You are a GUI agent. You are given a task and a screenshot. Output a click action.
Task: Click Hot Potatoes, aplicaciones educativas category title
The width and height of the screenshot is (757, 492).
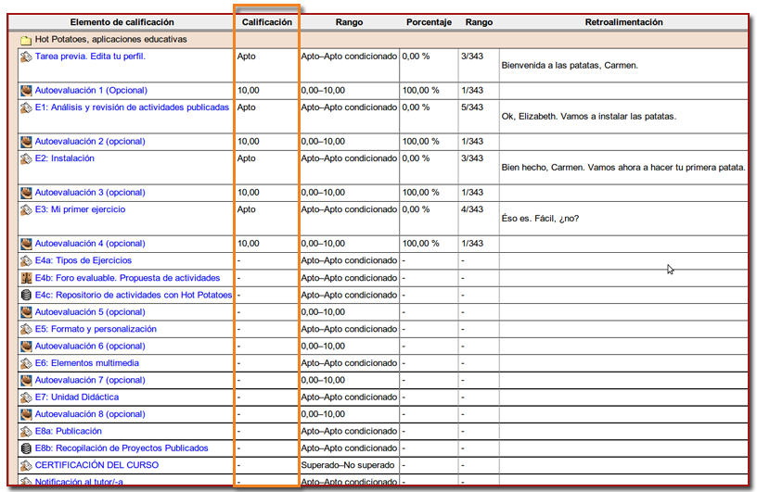click(x=110, y=40)
